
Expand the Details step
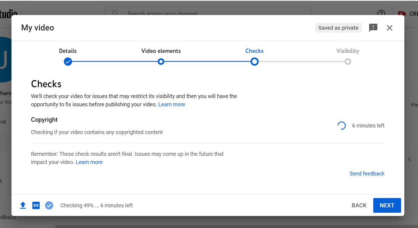68,51
